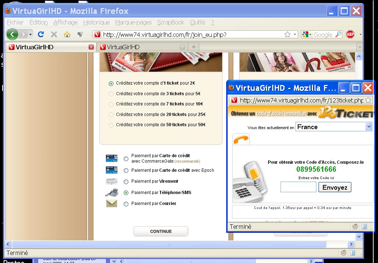Open the history dropdown next to Forward arrow
This screenshot has height=263, width=378.
click(x=30, y=35)
